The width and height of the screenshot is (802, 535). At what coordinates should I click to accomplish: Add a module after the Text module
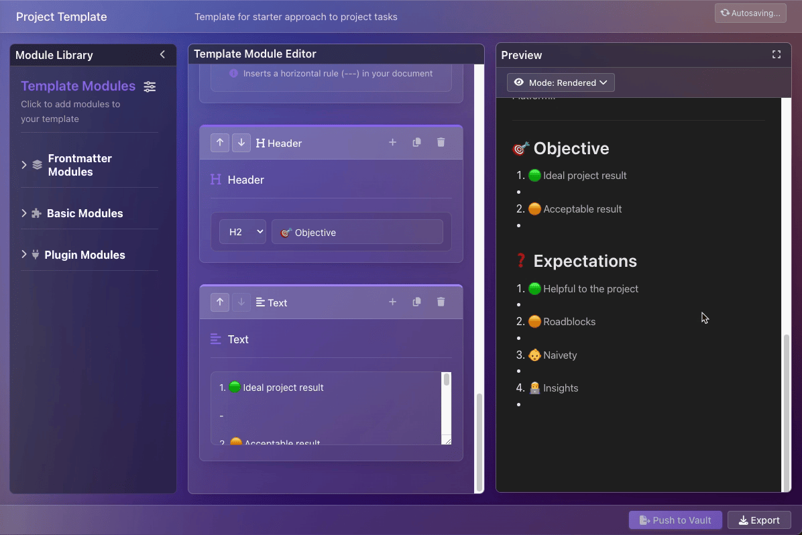click(392, 302)
